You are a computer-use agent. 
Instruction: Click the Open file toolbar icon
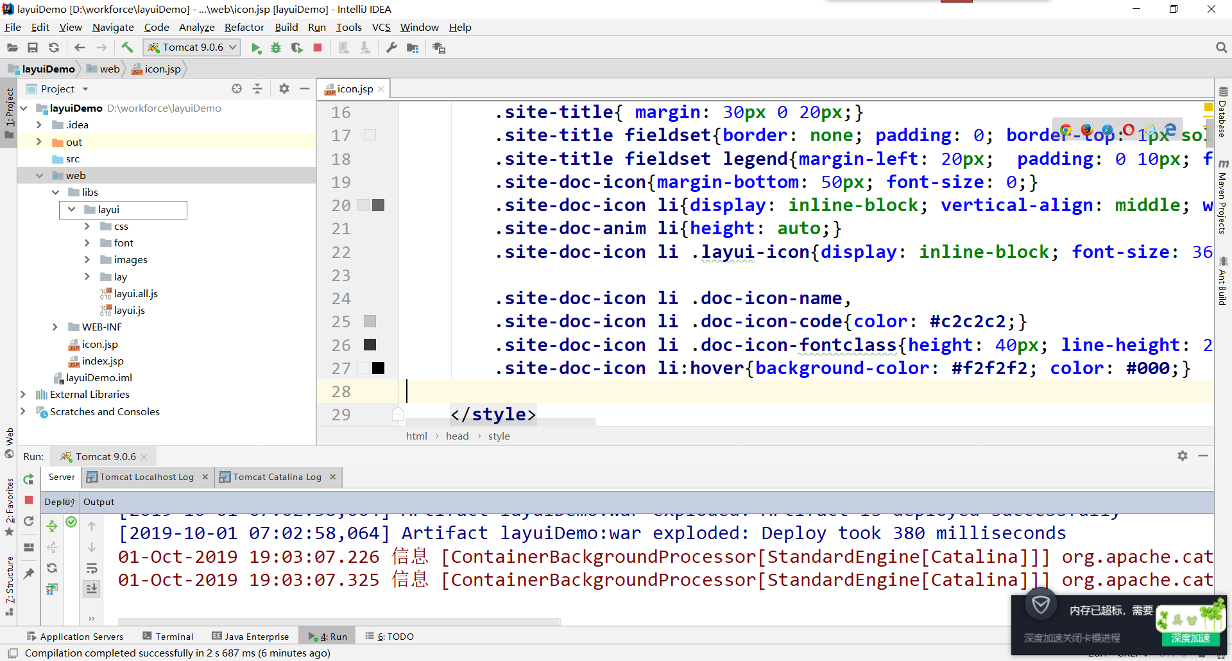(x=12, y=47)
